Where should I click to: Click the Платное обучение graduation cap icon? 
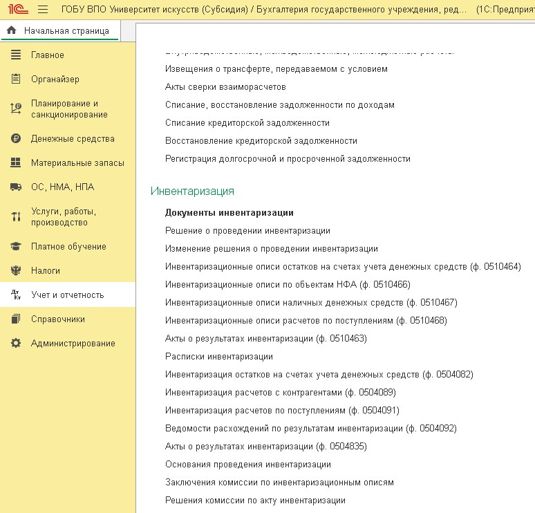pyautogui.click(x=16, y=247)
